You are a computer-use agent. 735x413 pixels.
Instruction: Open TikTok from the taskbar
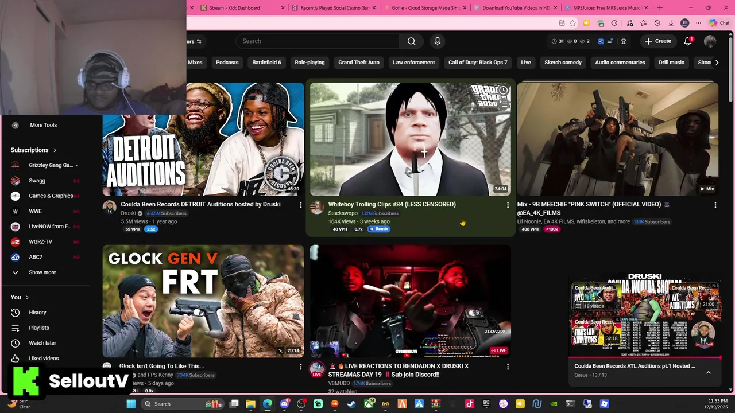[470, 404]
